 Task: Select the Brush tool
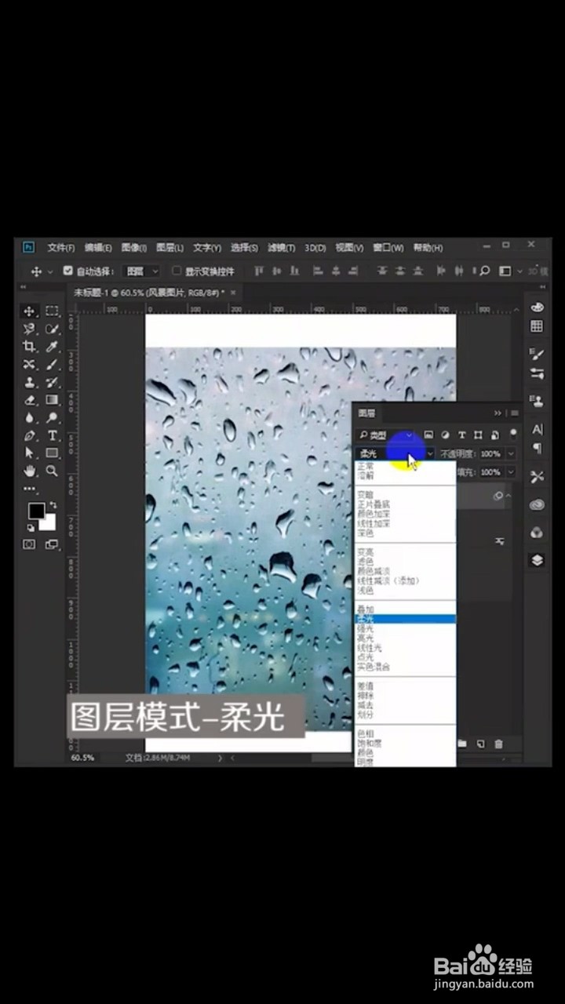52,365
